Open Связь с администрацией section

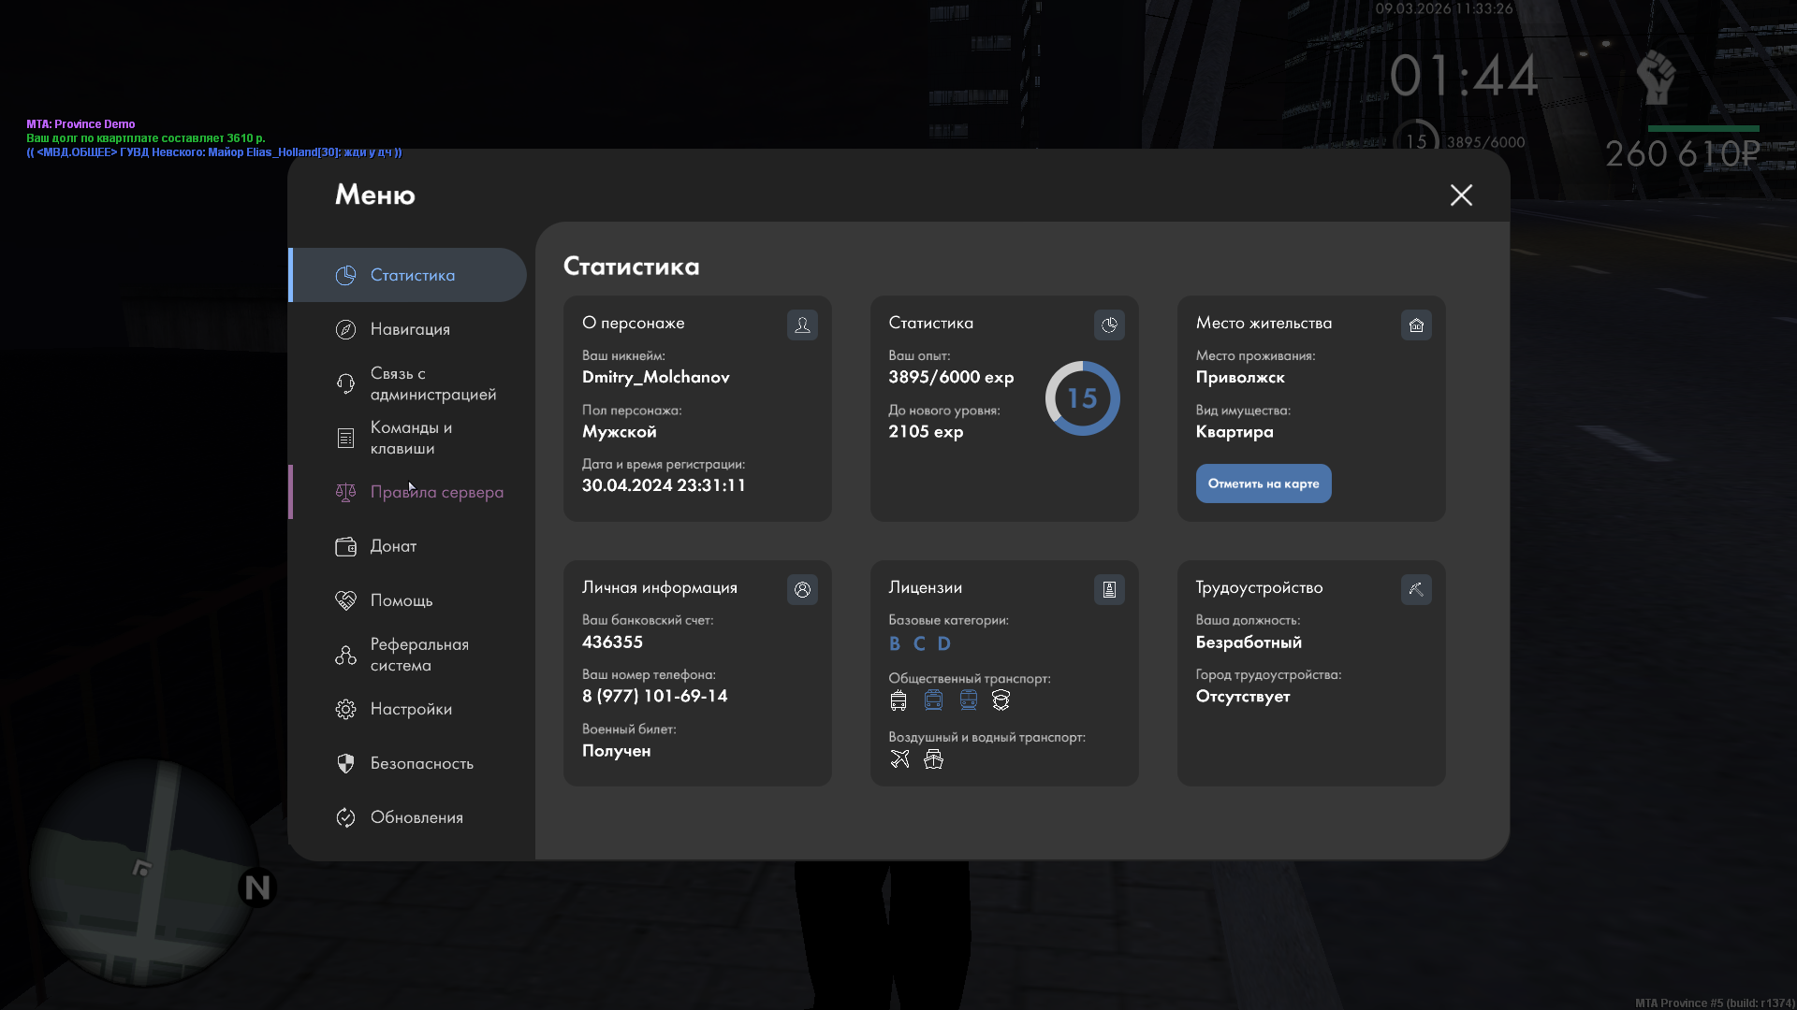point(431,383)
